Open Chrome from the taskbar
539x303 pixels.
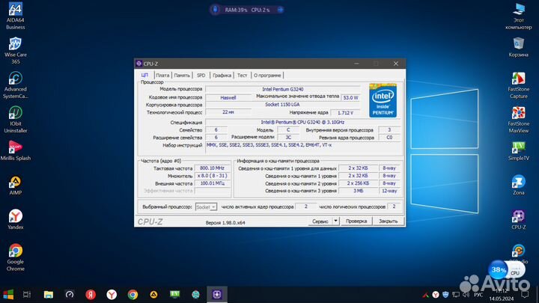point(133,295)
